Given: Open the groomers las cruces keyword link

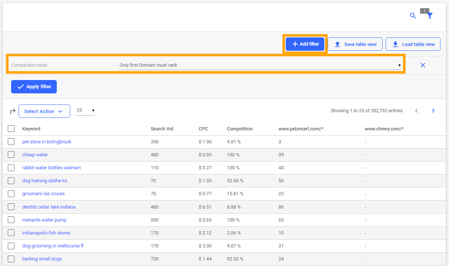Looking at the screenshot, I should click(43, 194).
